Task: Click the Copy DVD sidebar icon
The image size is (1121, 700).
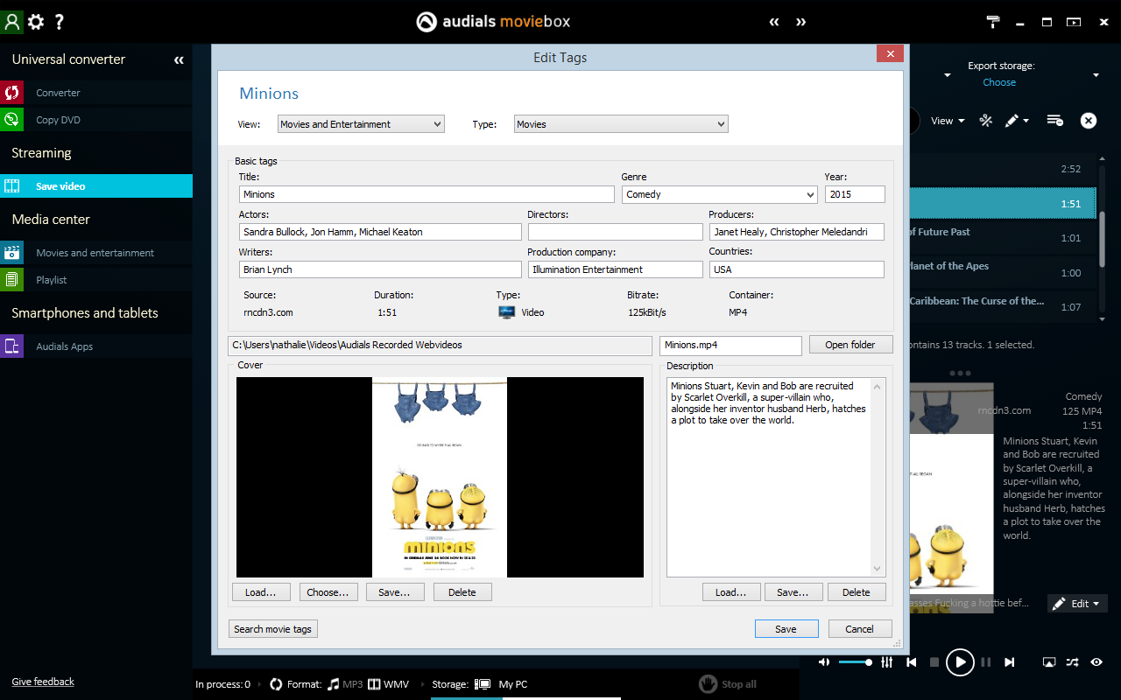Action: pos(11,120)
